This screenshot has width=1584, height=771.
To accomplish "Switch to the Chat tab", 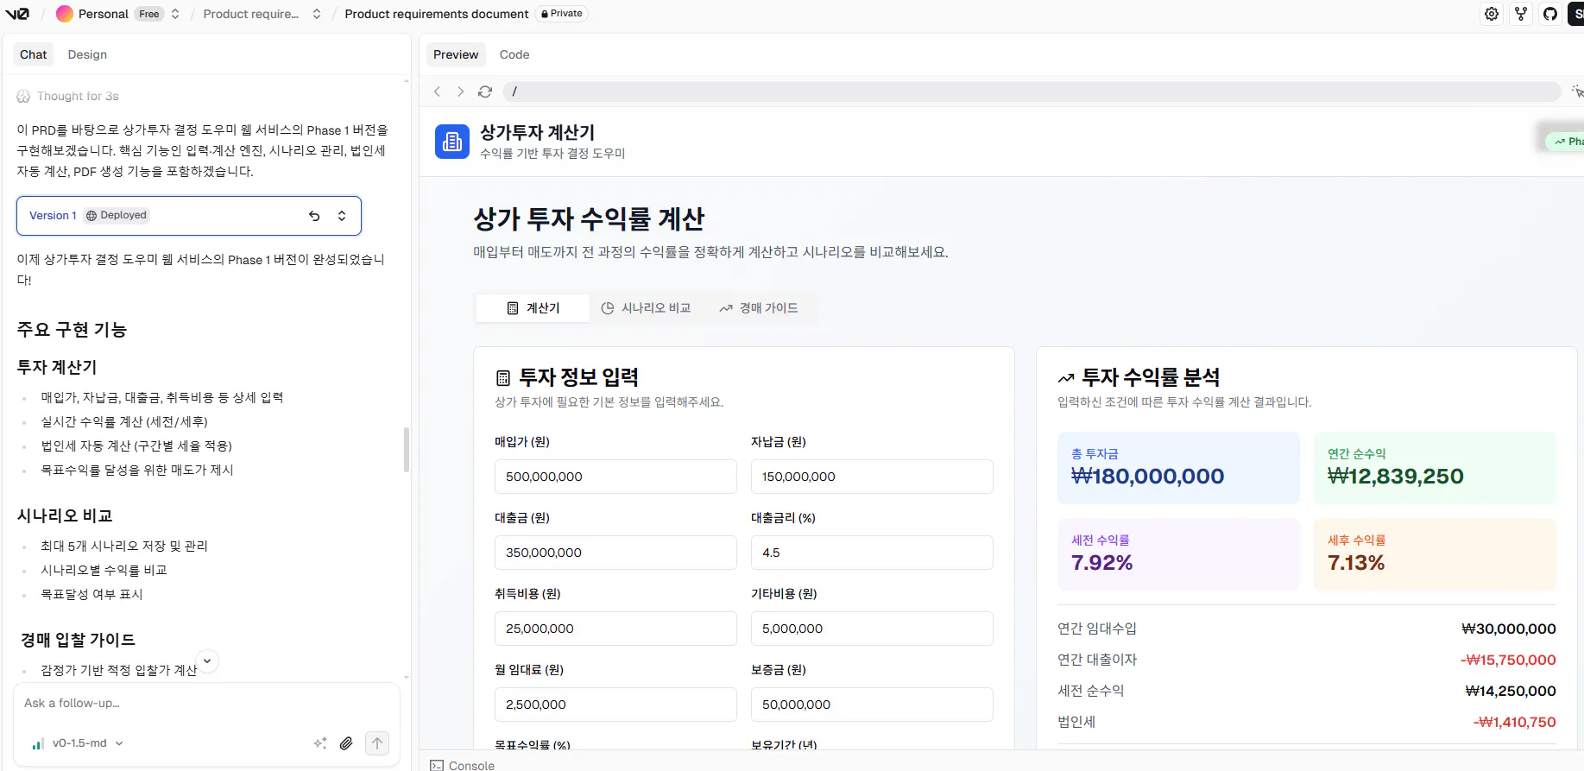I will coord(34,54).
